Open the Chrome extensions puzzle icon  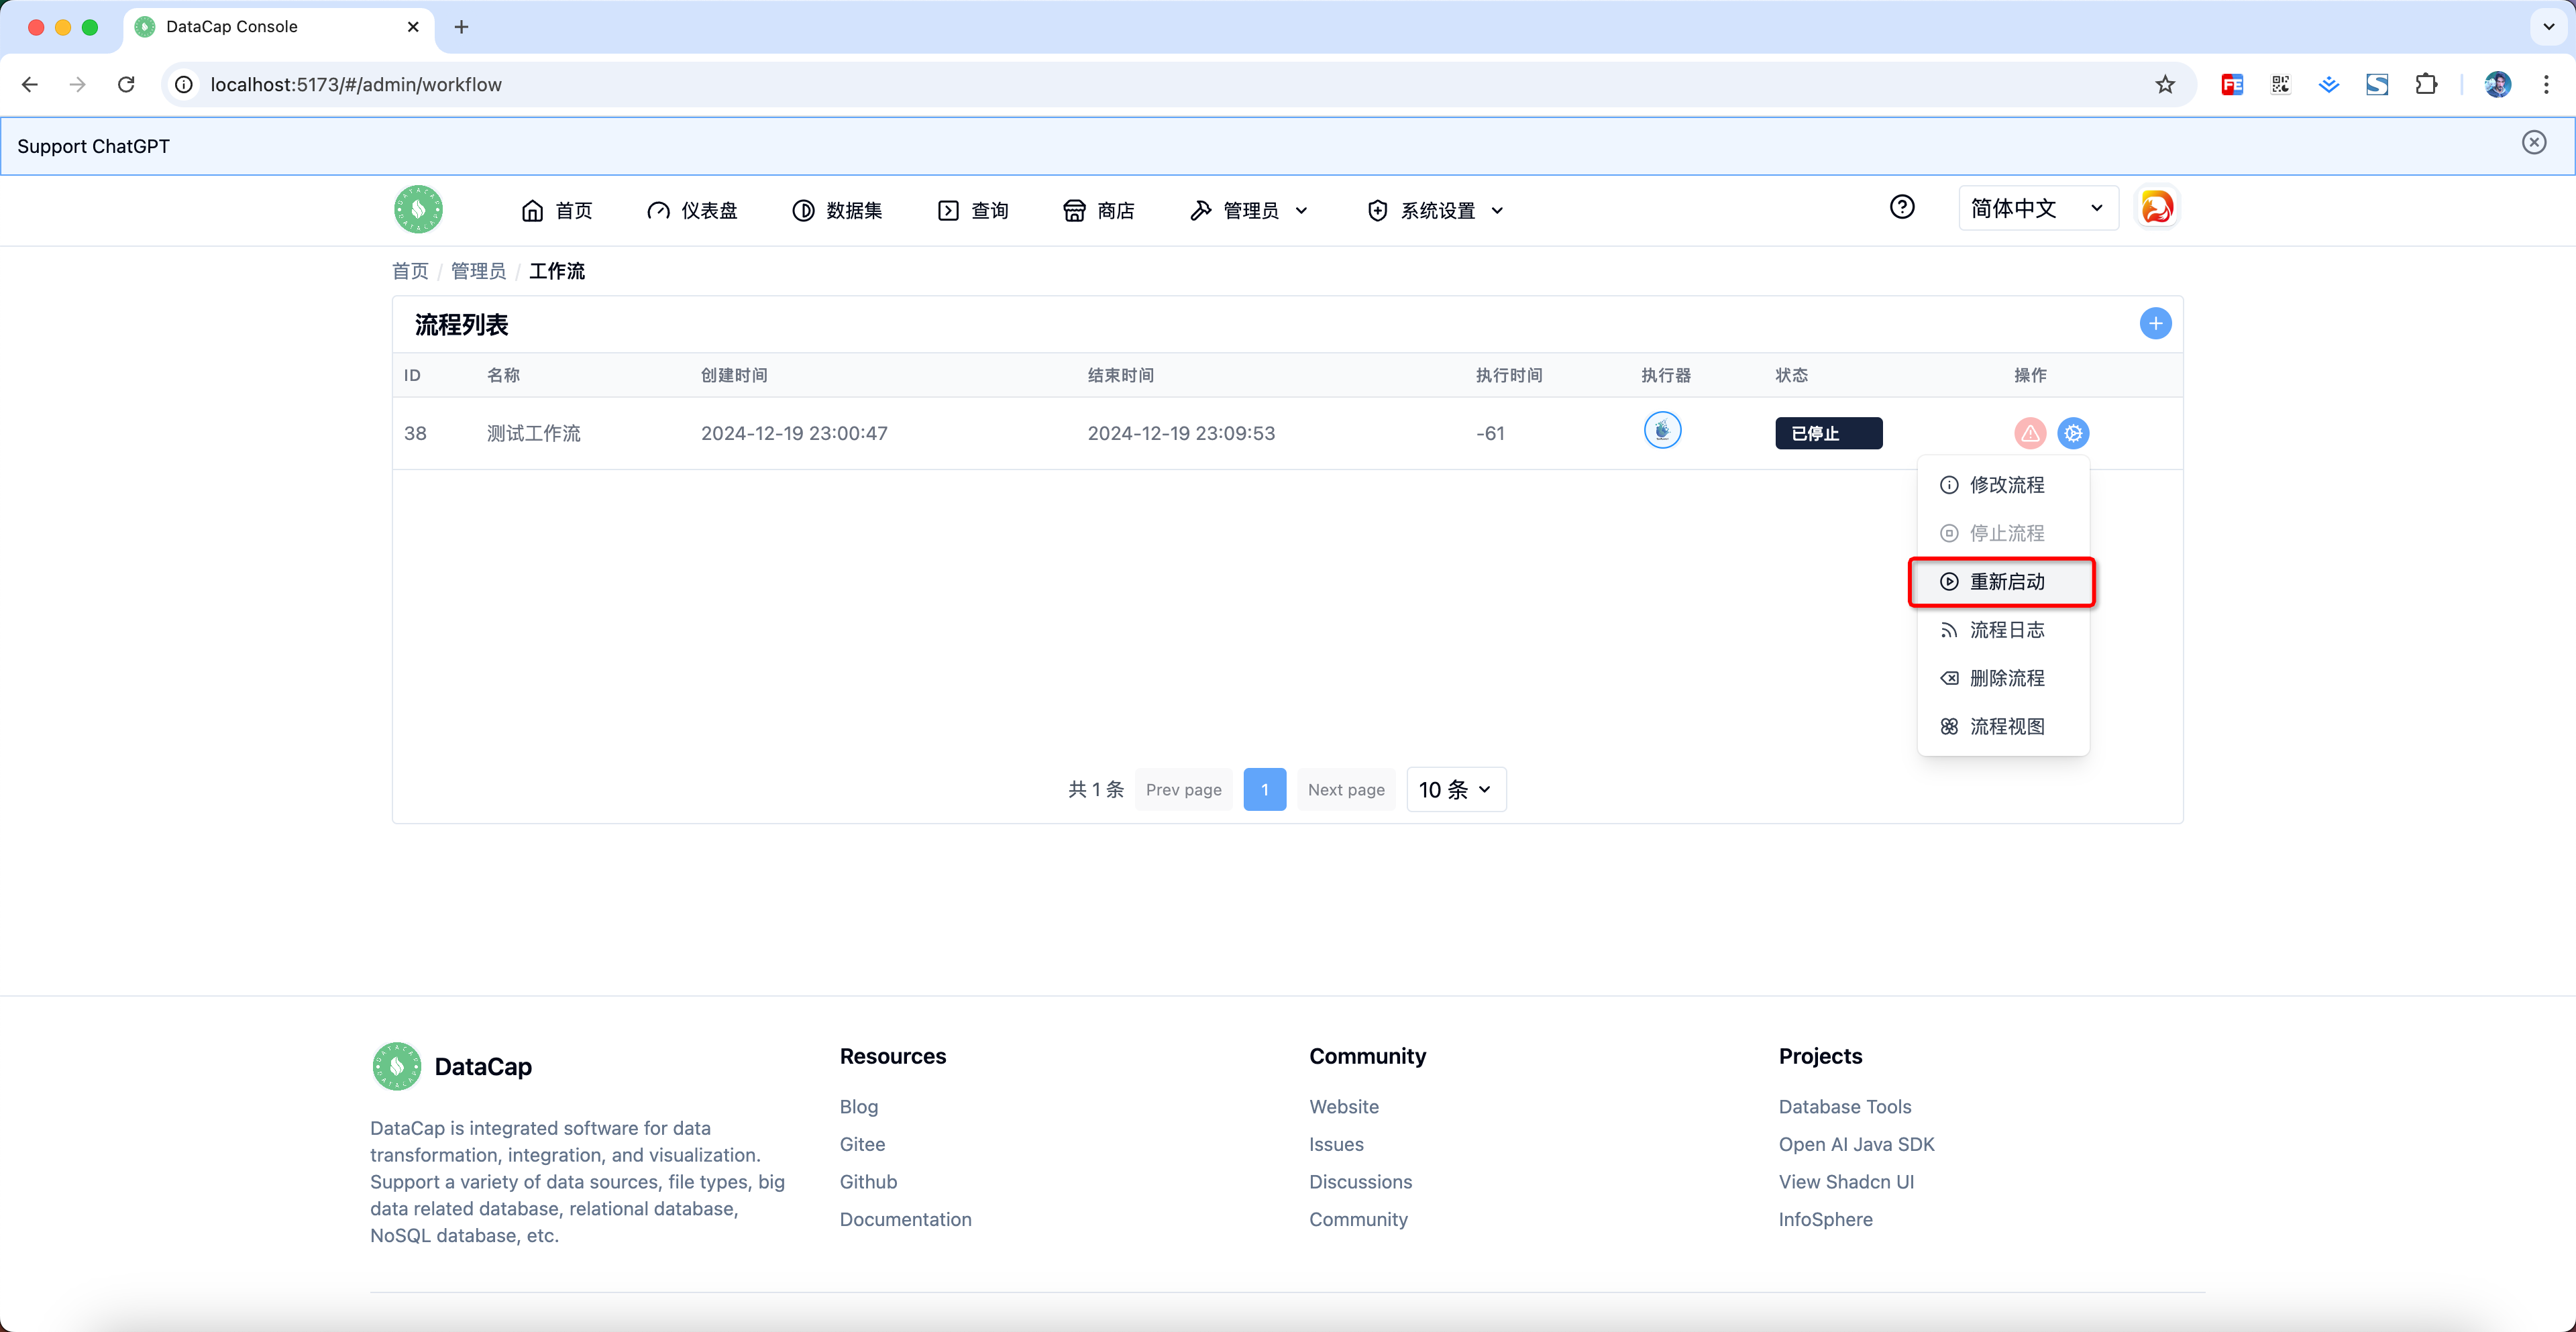tap(2426, 85)
